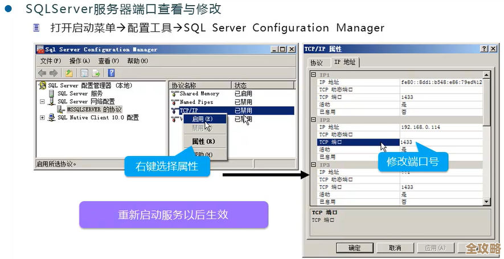
Task: Collapse the SQL Server 网络配置 tree node
Action: click(x=42, y=102)
